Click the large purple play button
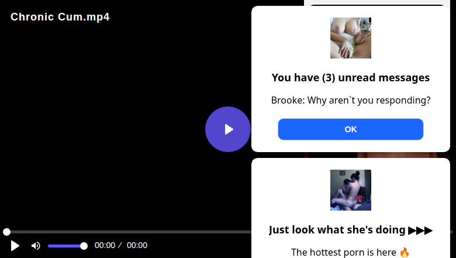Screen dimensions: 456x258 tap(228, 129)
